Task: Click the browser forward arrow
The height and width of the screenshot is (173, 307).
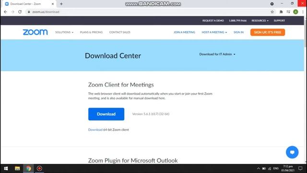Action: click(13, 12)
